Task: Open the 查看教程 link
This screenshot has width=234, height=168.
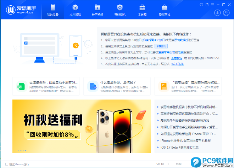Action: click(x=177, y=58)
